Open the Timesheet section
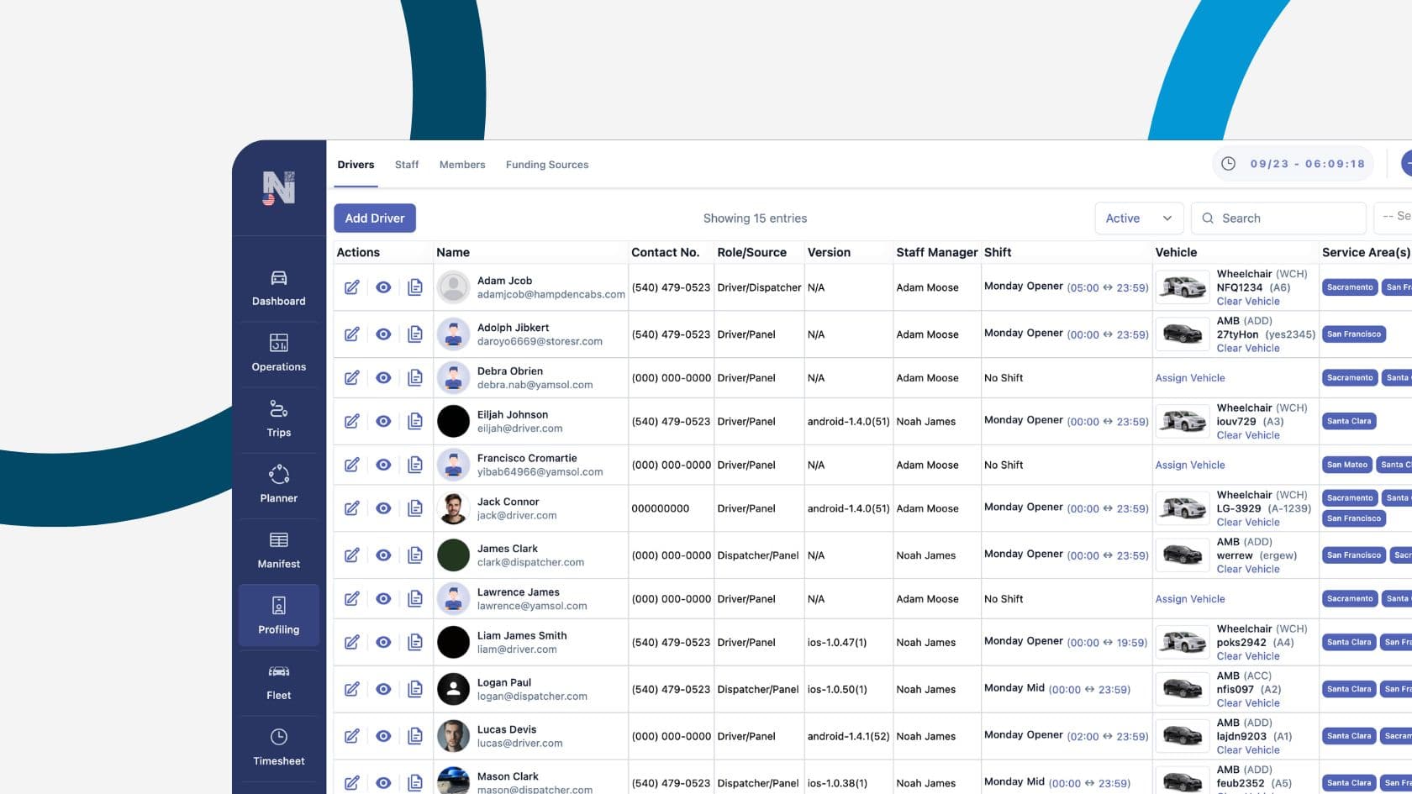Image resolution: width=1412 pixels, height=794 pixels. [x=278, y=747]
